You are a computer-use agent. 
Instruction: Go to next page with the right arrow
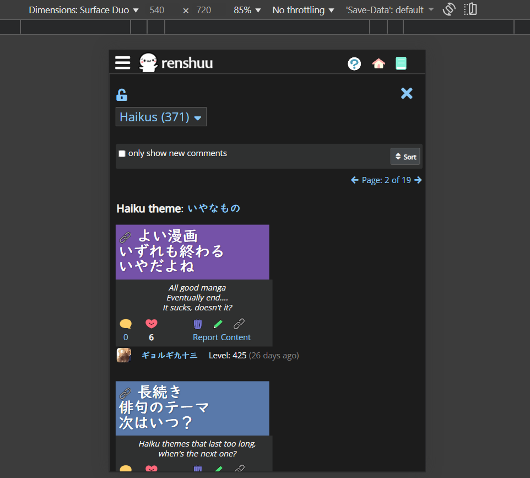pyautogui.click(x=418, y=180)
